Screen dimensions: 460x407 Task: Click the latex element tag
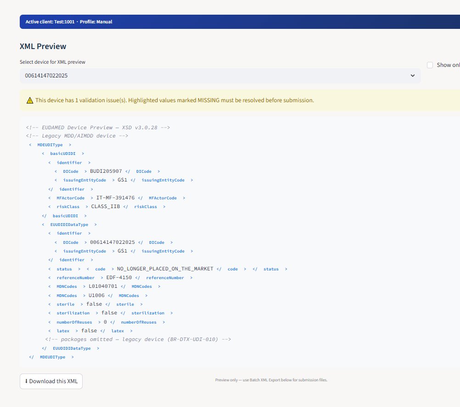coord(63,330)
